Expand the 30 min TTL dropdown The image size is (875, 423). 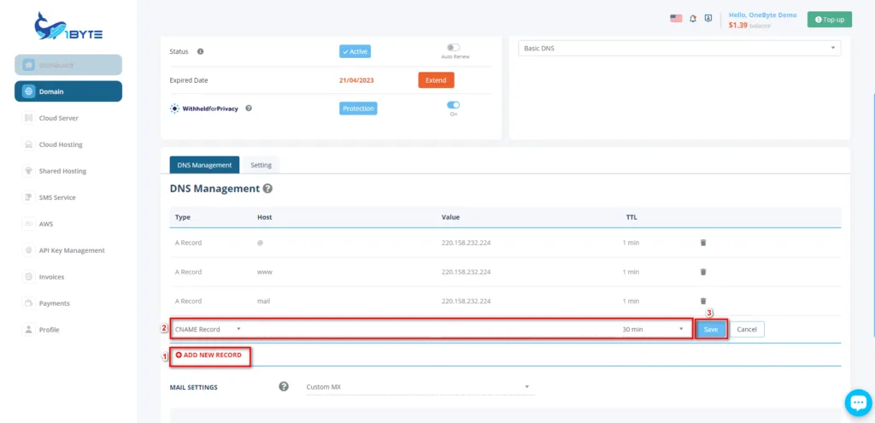(654, 329)
